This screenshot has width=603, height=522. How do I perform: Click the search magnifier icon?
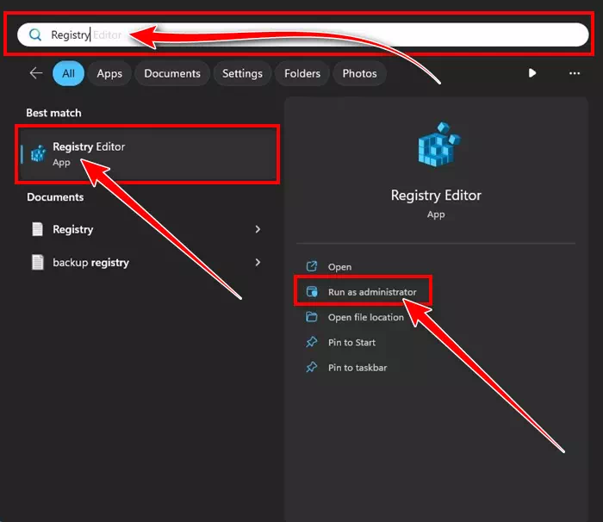35,34
